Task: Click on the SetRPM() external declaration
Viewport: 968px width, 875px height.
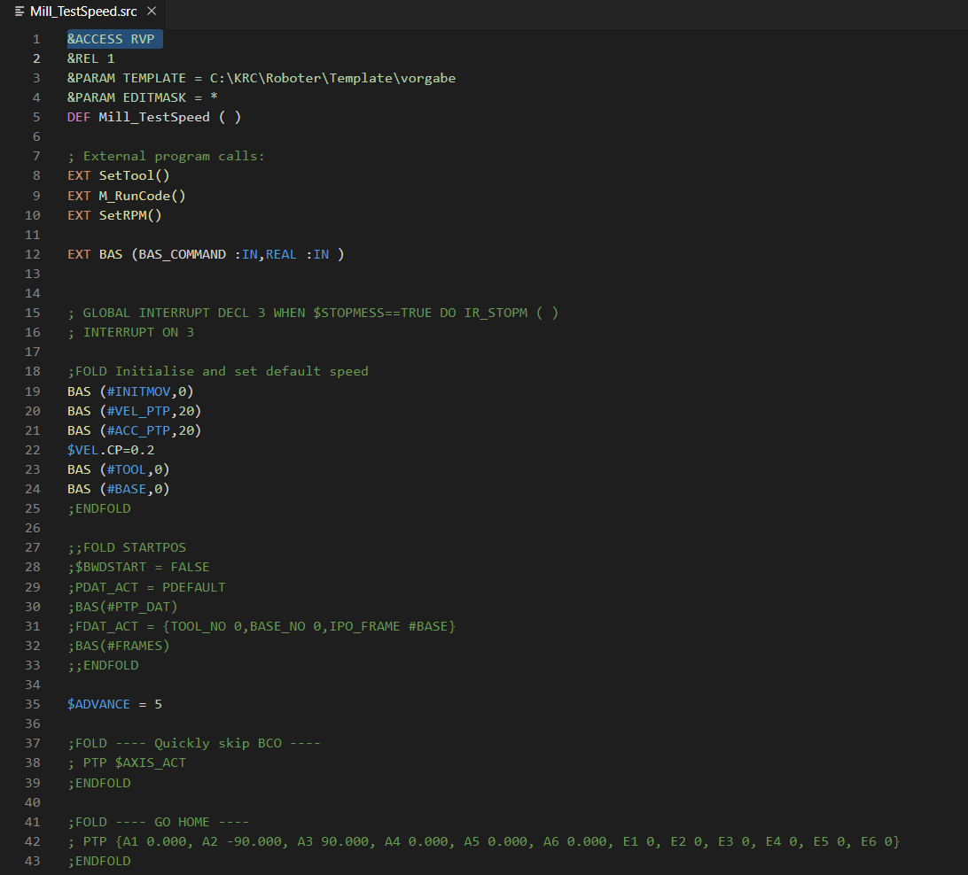Action: (x=129, y=215)
